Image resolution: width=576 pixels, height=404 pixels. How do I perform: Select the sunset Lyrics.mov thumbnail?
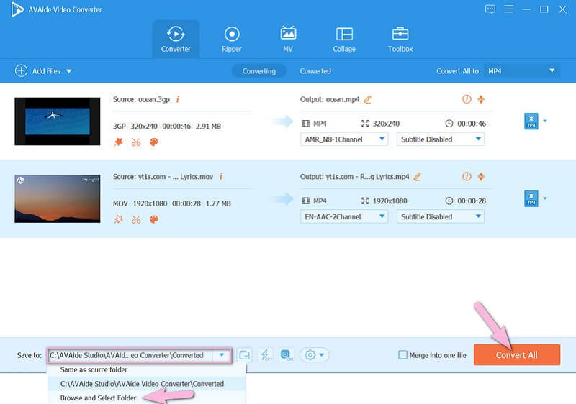pos(58,198)
